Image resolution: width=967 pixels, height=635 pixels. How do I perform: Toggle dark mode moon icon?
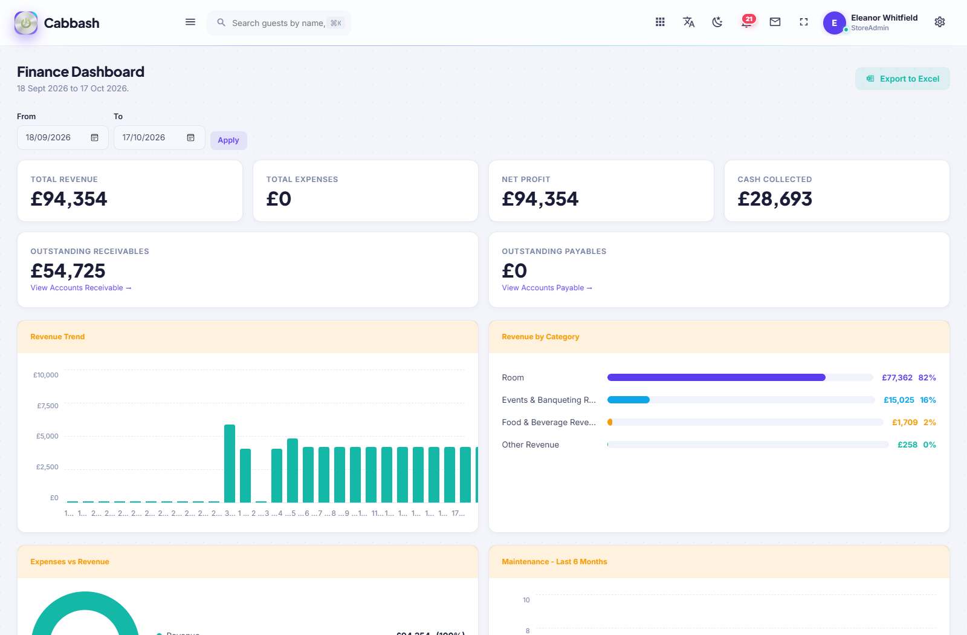coord(717,22)
